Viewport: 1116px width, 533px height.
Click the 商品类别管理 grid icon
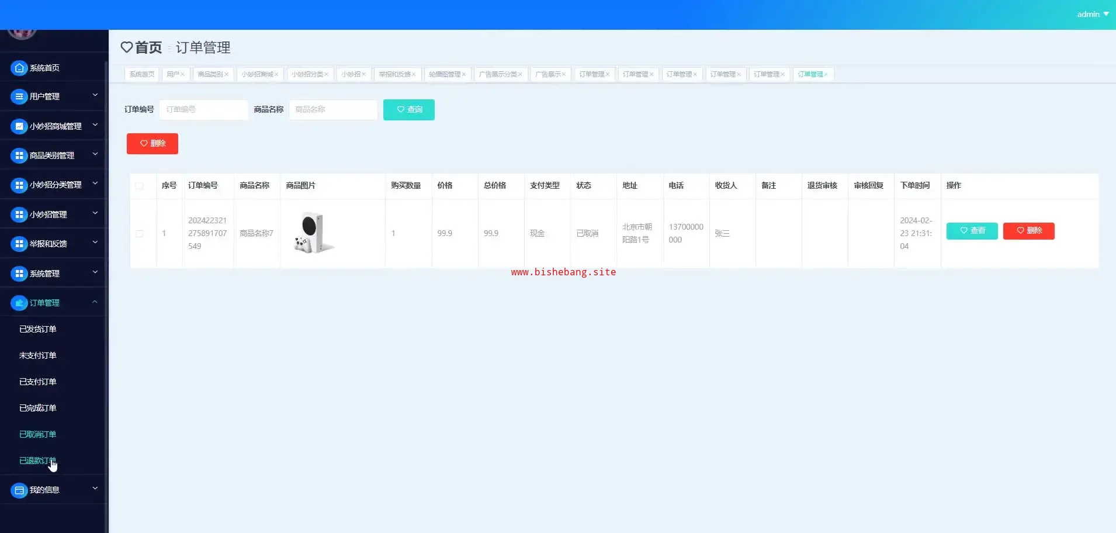click(19, 155)
